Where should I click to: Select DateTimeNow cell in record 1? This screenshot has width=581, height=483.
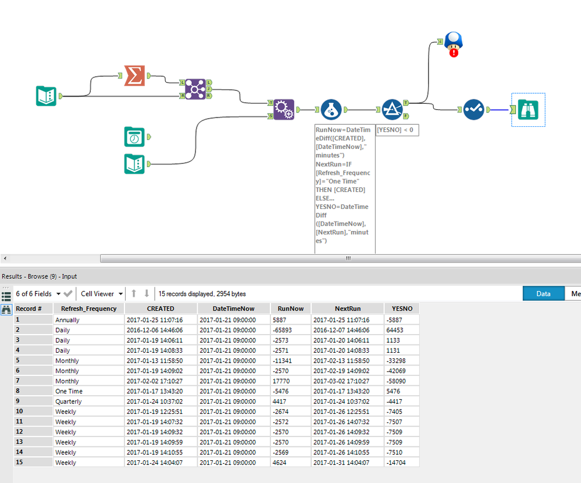[x=233, y=320]
